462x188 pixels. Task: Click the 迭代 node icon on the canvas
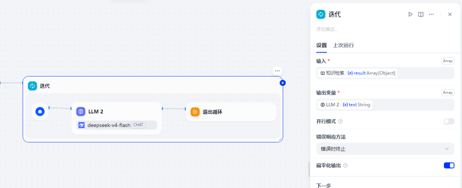pyautogui.click(x=33, y=86)
